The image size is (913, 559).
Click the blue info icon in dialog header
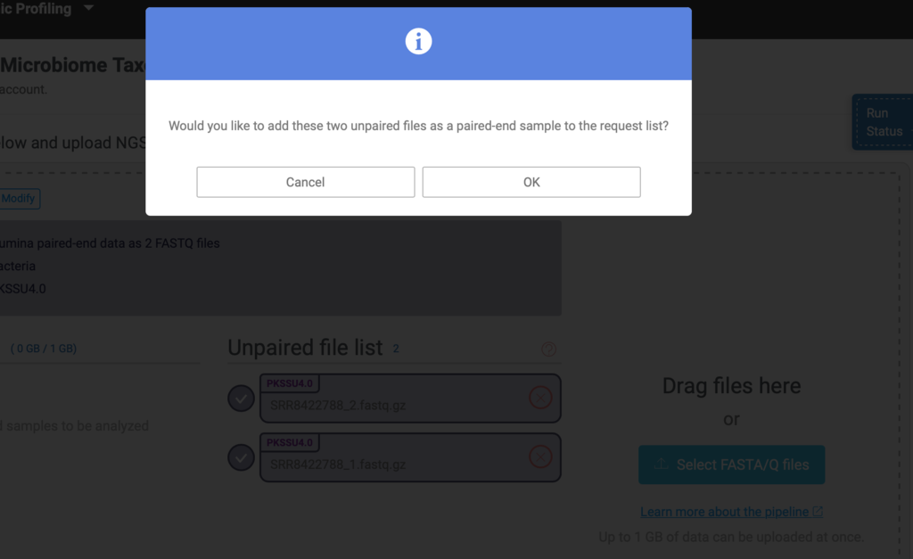(418, 41)
